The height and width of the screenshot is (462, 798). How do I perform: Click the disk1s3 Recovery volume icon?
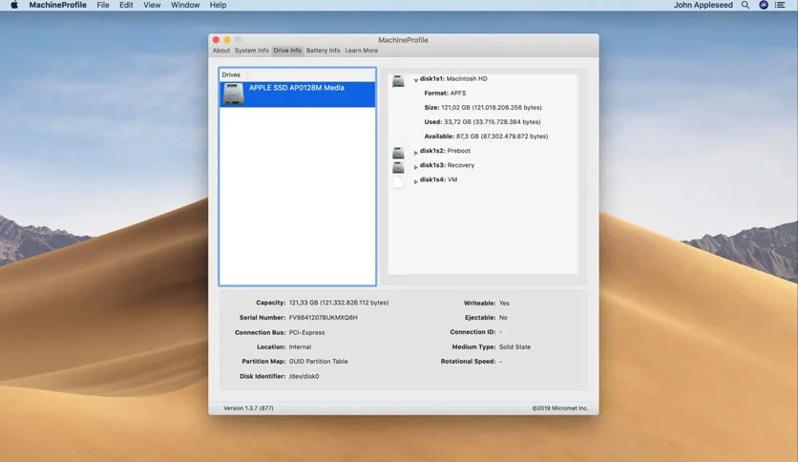coord(398,166)
